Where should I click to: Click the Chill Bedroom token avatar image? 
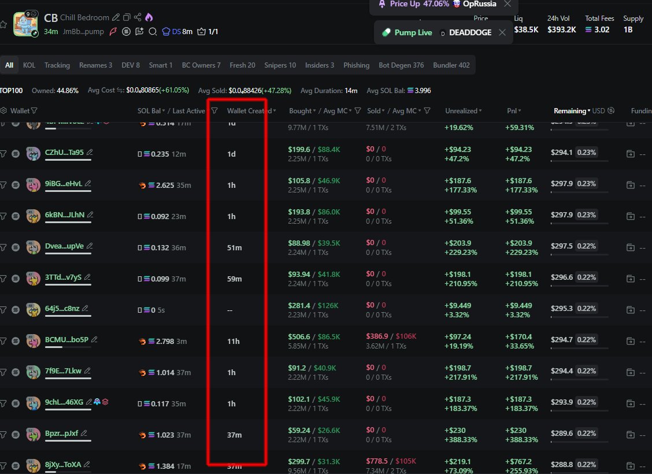click(x=26, y=24)
